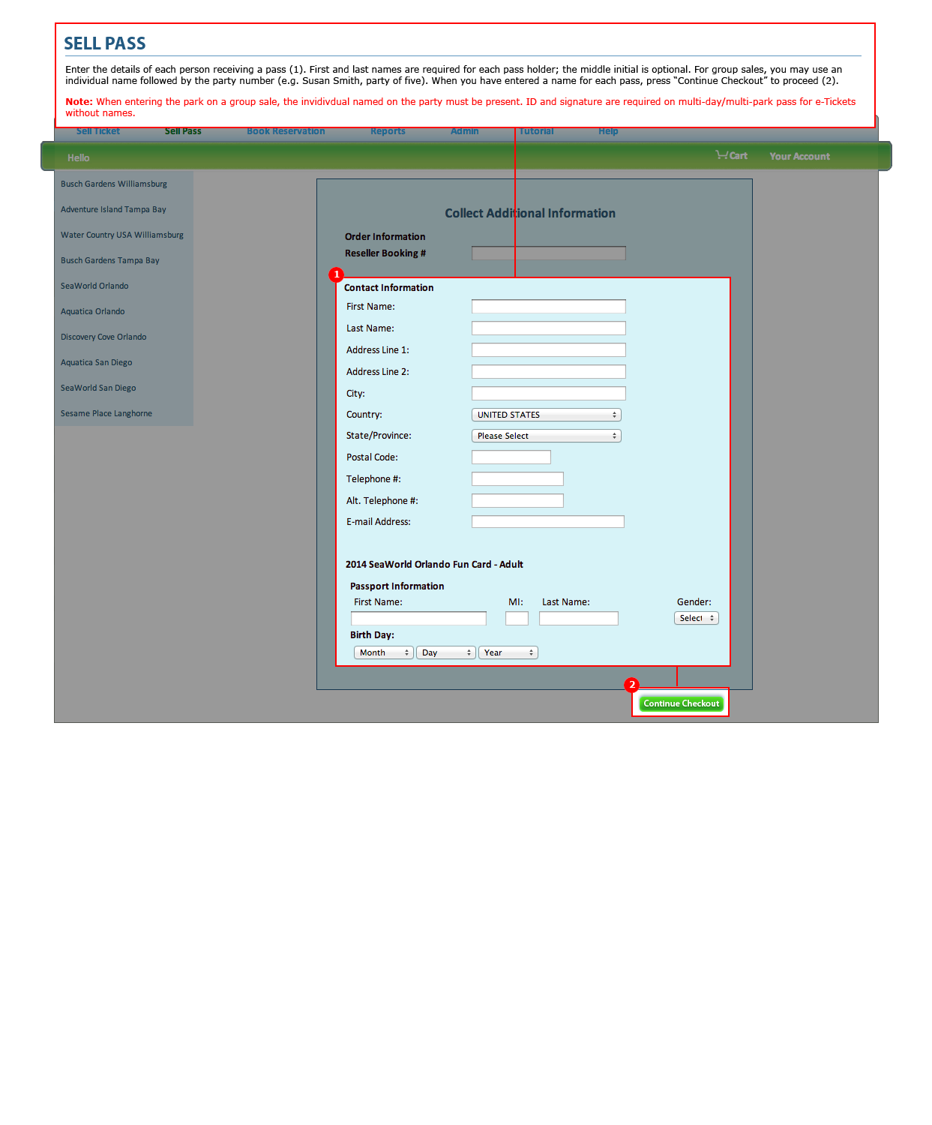Choose a birth Month from dropdown
This screenshot has width=932, height=1125.
click(384, 652)
